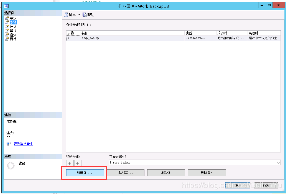Image resolution: width=286 pixels, height=194 pixels.
Task: Maximize the job properties window
Action: 269,5
